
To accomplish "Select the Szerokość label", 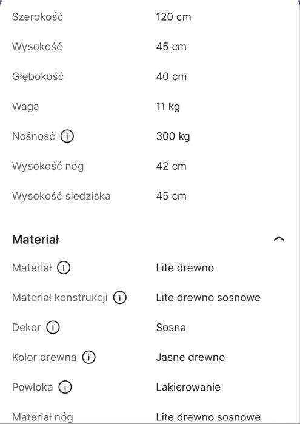I will click(x=38, y=17).
